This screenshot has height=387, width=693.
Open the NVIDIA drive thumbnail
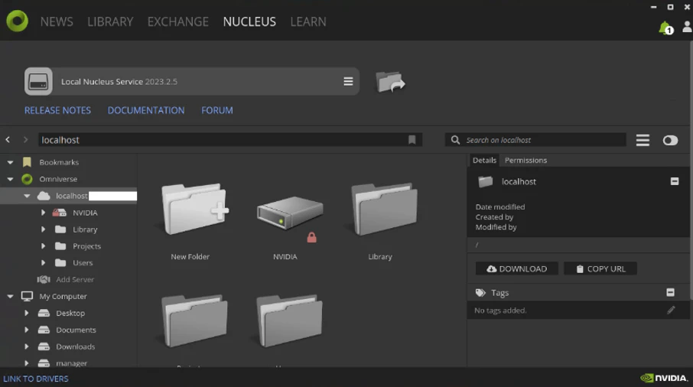[x=290, y=213]
